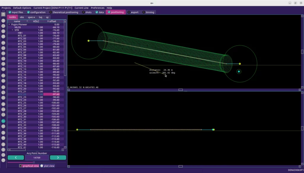Click node list horizontal scroll-right arrow
This screenshot has height=173, width=304.
tap(63, 150)
